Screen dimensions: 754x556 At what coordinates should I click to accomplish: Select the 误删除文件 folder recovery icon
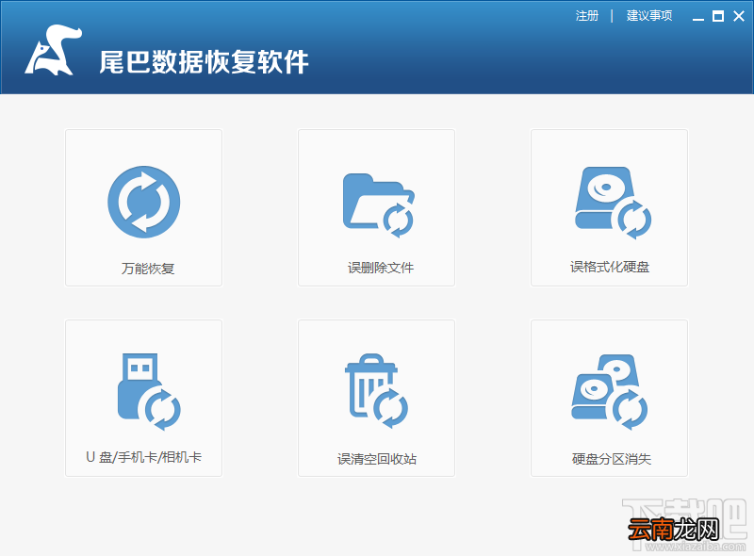point(379,205)
